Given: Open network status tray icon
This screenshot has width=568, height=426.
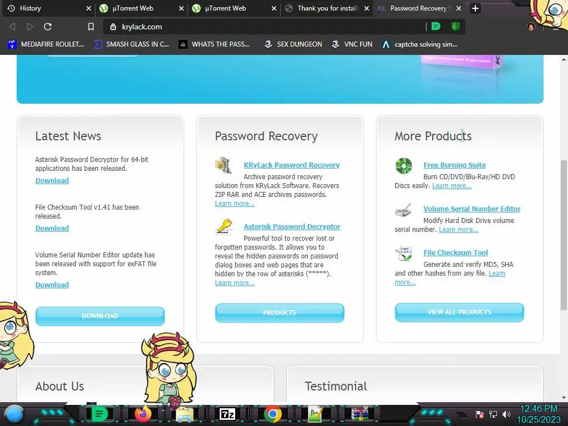Looking at the screenshot, I should click(x=493, y=414).
